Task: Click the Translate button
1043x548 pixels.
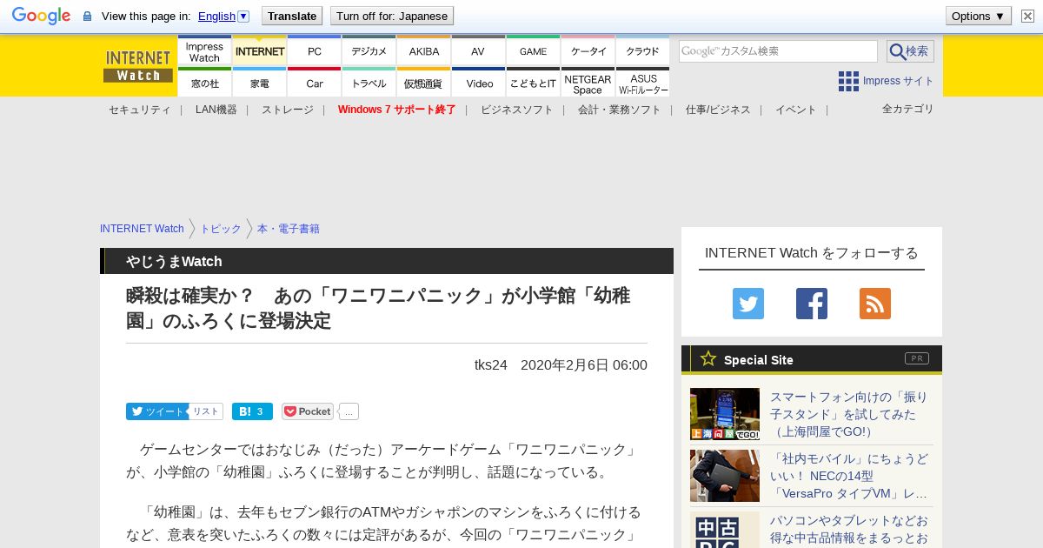Action: (x=292, y=16)
